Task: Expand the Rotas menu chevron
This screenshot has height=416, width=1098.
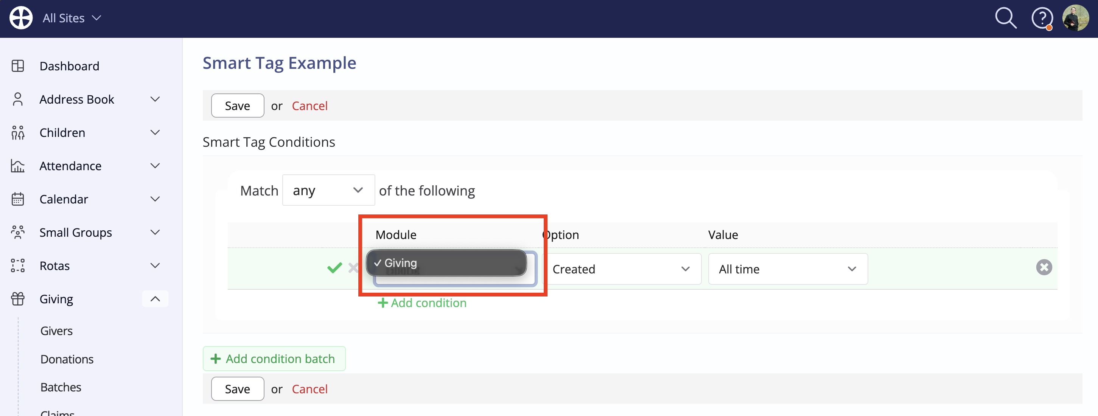Action: click(x=155, y=265)
